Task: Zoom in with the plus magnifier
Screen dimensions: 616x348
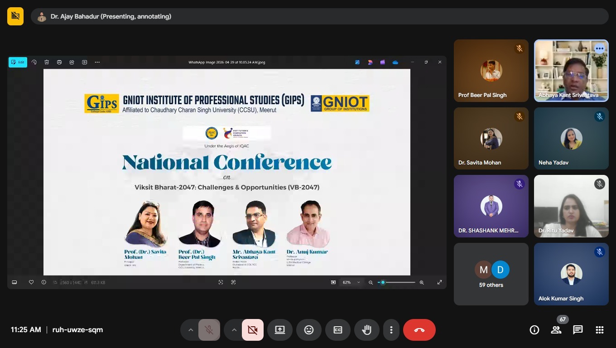Action: (422, 282)
